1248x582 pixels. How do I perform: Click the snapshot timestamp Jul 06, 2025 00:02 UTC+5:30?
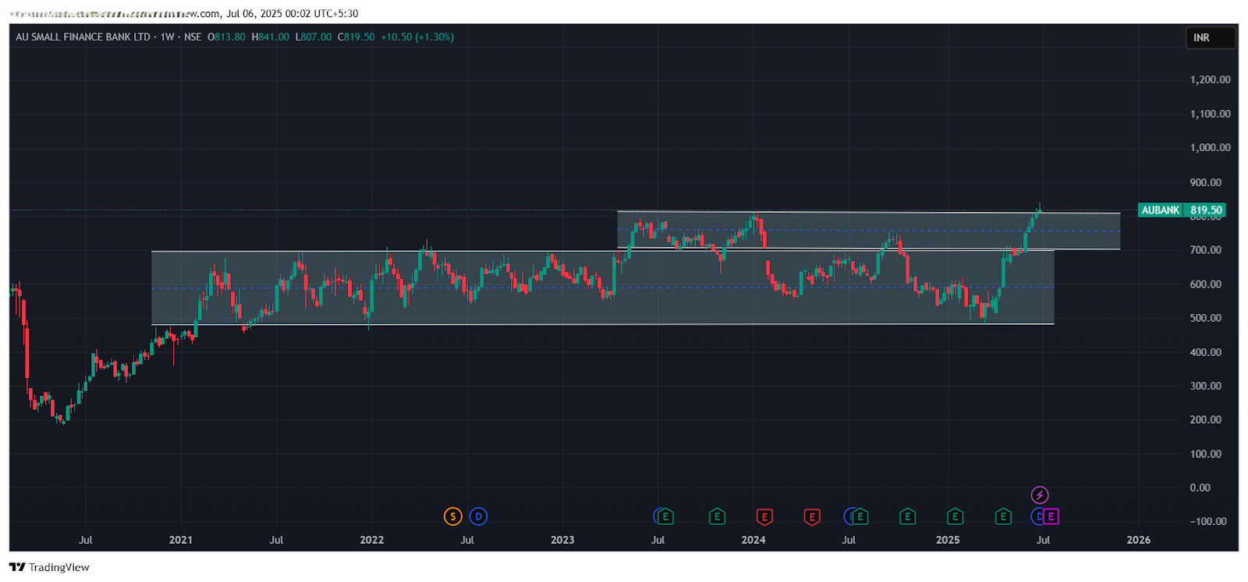coord(292,13)
